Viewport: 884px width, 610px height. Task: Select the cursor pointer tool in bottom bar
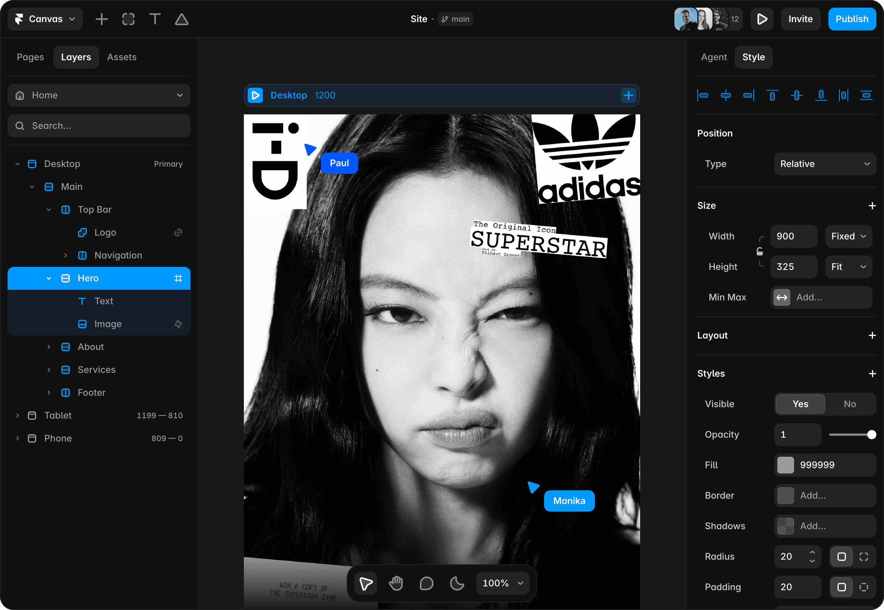(365, 583)
